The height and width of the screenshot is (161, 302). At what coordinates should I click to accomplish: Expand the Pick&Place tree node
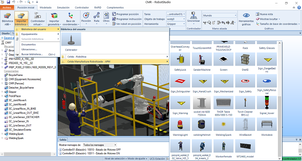pyautogui.click(x=2, y=96)
